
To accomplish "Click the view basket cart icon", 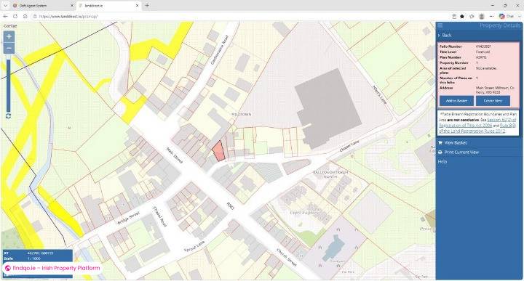I will coord(440,142).
